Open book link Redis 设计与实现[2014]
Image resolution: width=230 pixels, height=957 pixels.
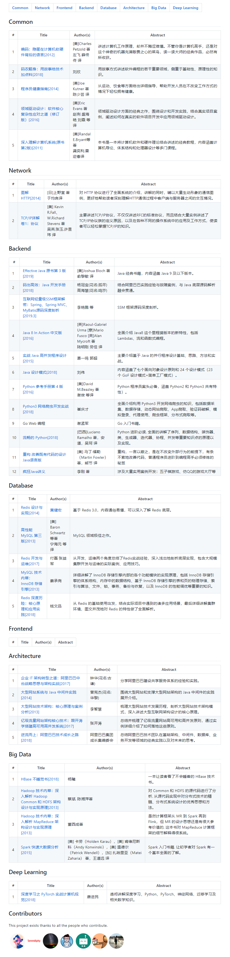click(x=32, y=510)
